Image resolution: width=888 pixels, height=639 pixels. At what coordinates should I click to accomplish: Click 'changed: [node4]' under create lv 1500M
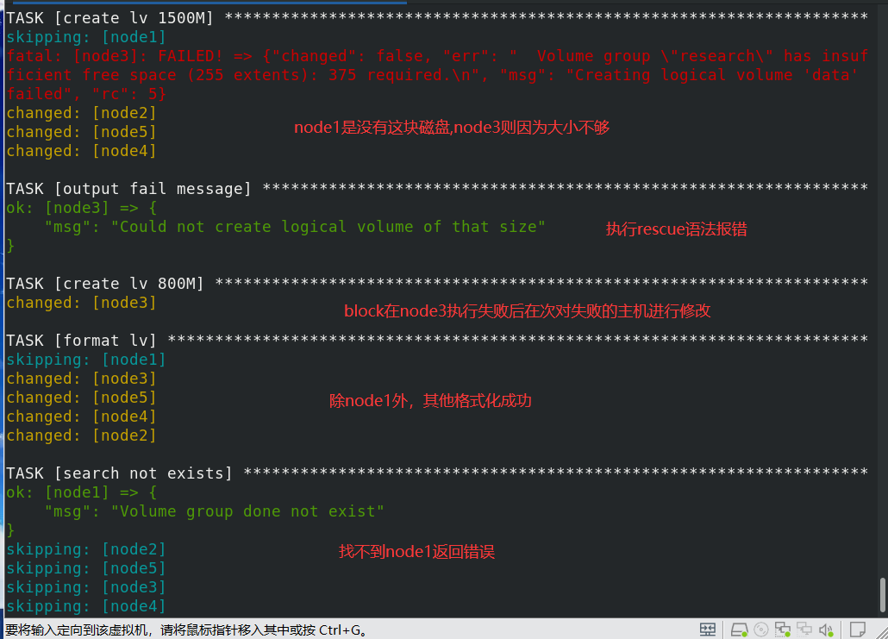click(x=81, y=151)
